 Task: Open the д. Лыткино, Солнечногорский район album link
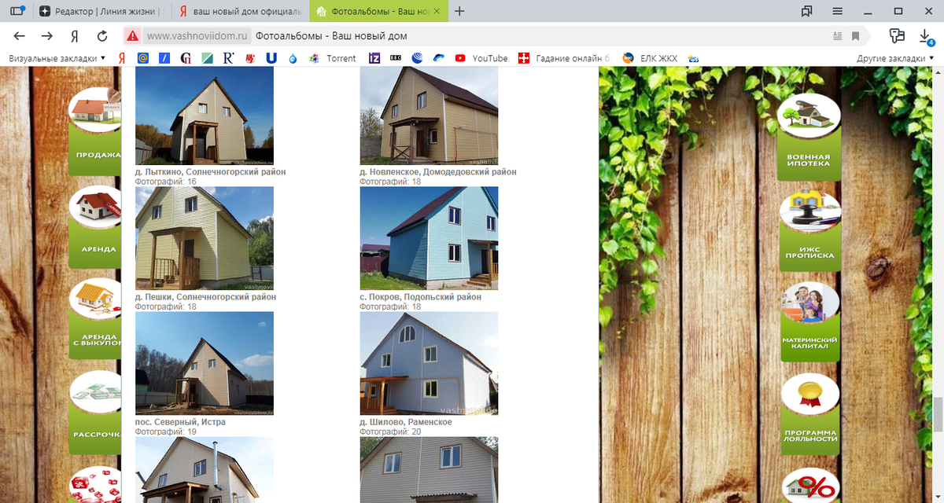(x=210, y=172)
